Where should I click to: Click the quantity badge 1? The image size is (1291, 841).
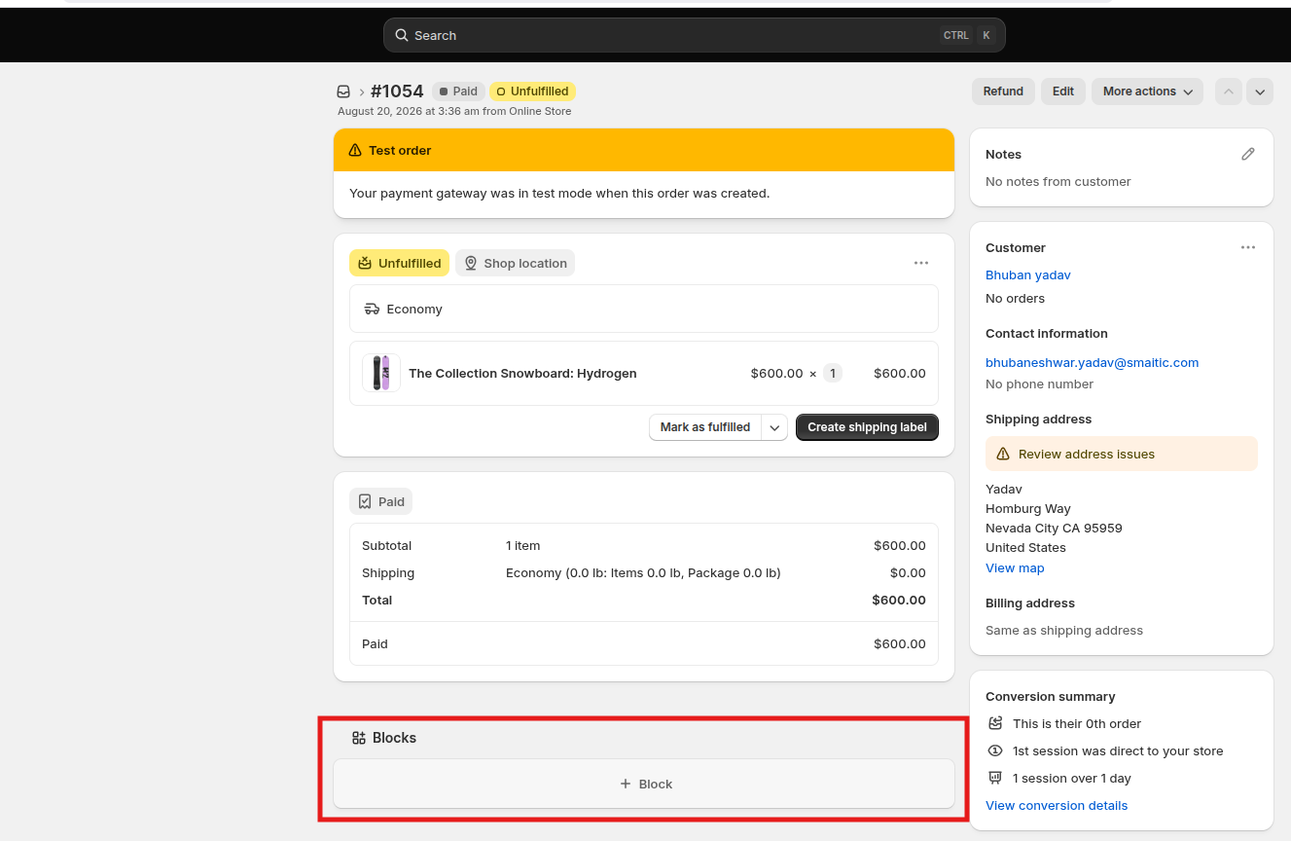tap(833, 373)
